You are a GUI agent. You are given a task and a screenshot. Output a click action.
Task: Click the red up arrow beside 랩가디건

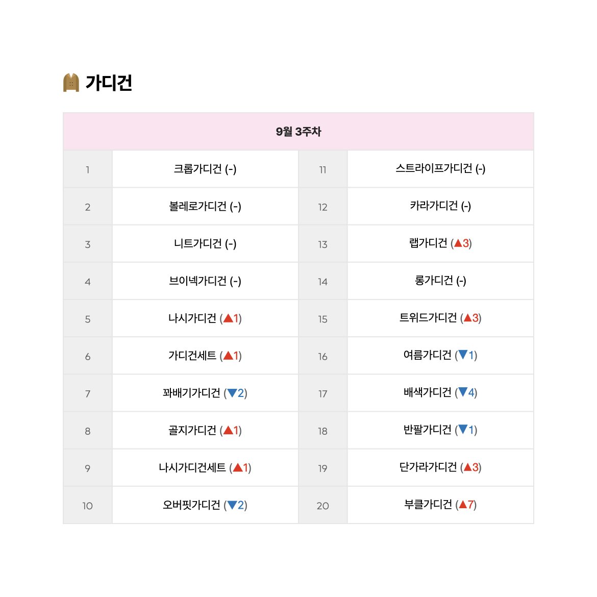[458, 243]
